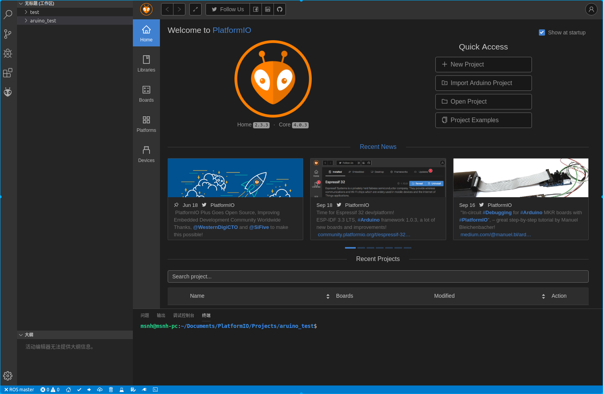Open the community.platformio.org Espressif link
This screenshot has height=394, width=603.
pyautogui.click(x=363, y=234)
